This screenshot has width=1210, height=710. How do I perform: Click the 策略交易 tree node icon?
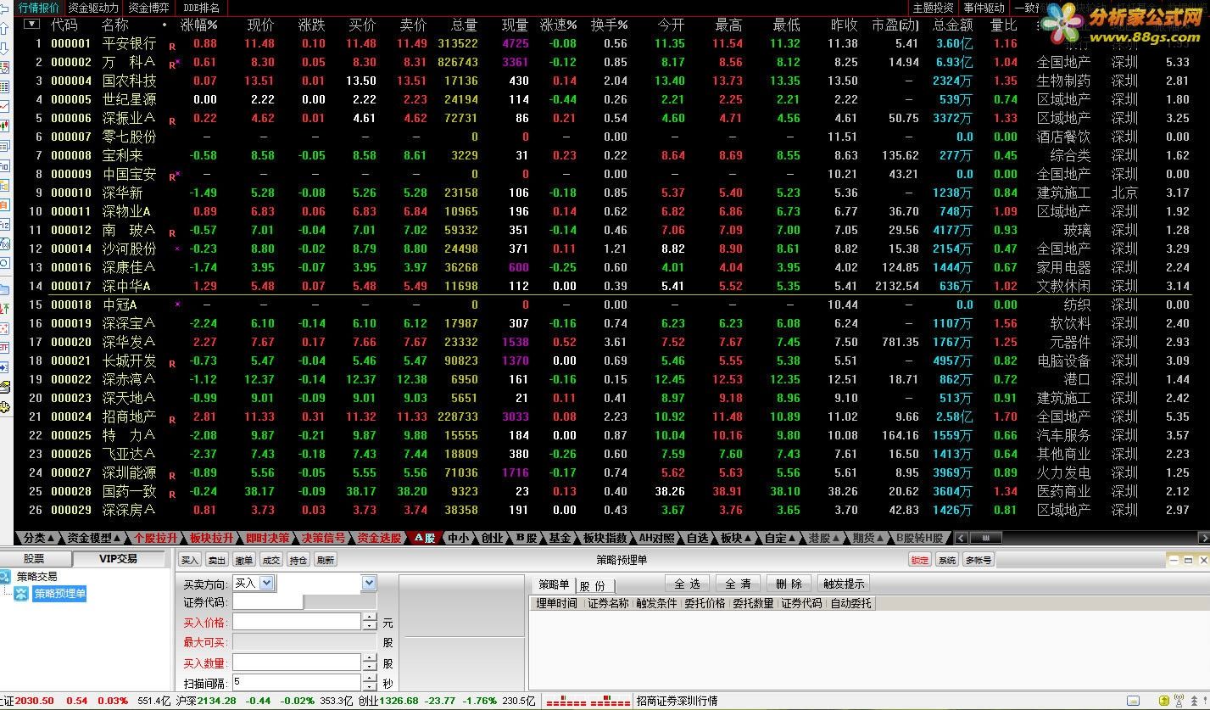[5, 577]
